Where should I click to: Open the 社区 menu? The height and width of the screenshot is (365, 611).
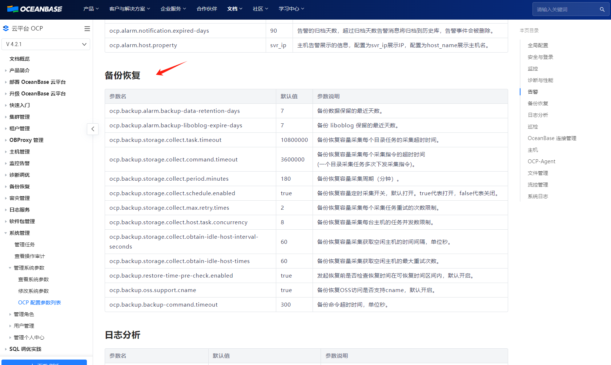click(261, 9)
